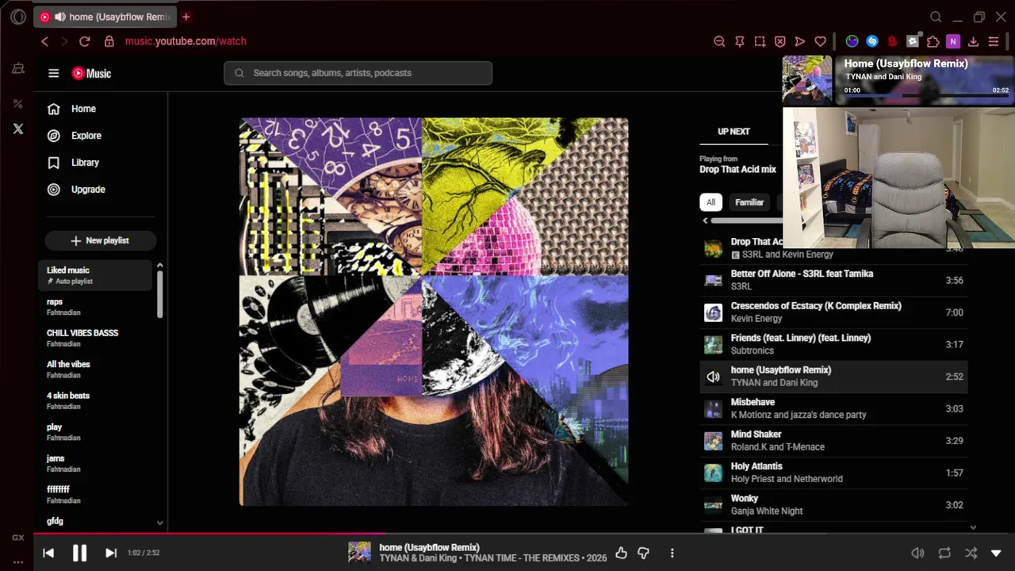This screenshot has width=1015, height=571.
Task: Click the YouTube Music logo
Action: point(91,73)
